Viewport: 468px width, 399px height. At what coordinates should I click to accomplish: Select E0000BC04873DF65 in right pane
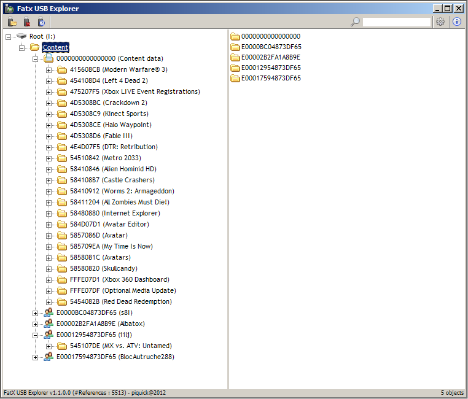coord(271,47)
